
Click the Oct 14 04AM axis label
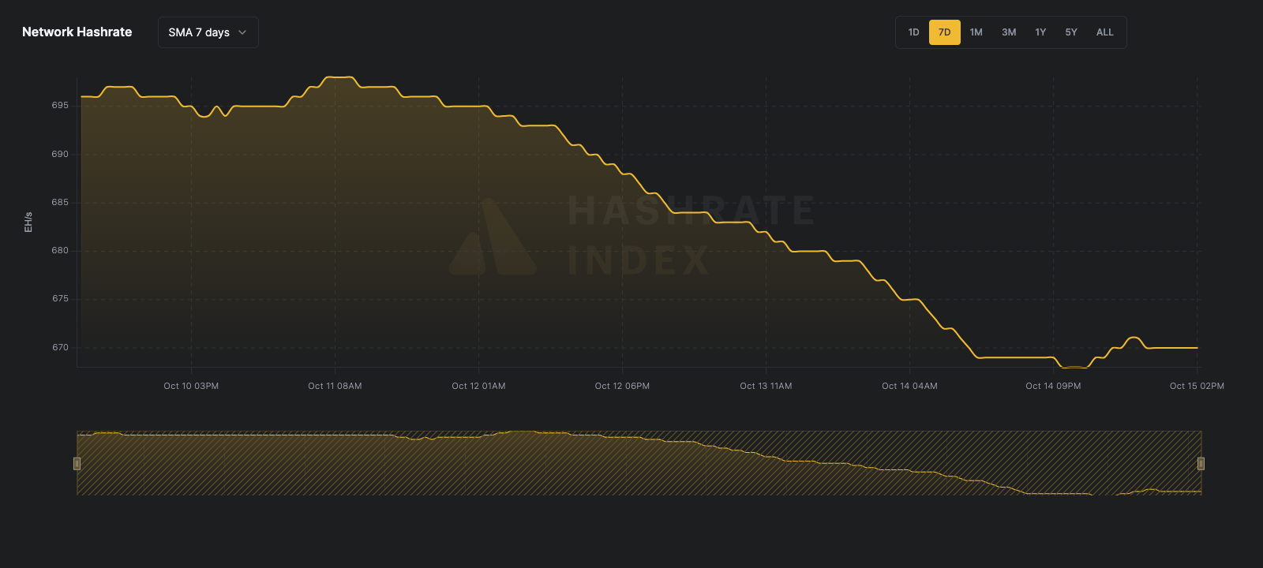[x=909, y=386]
